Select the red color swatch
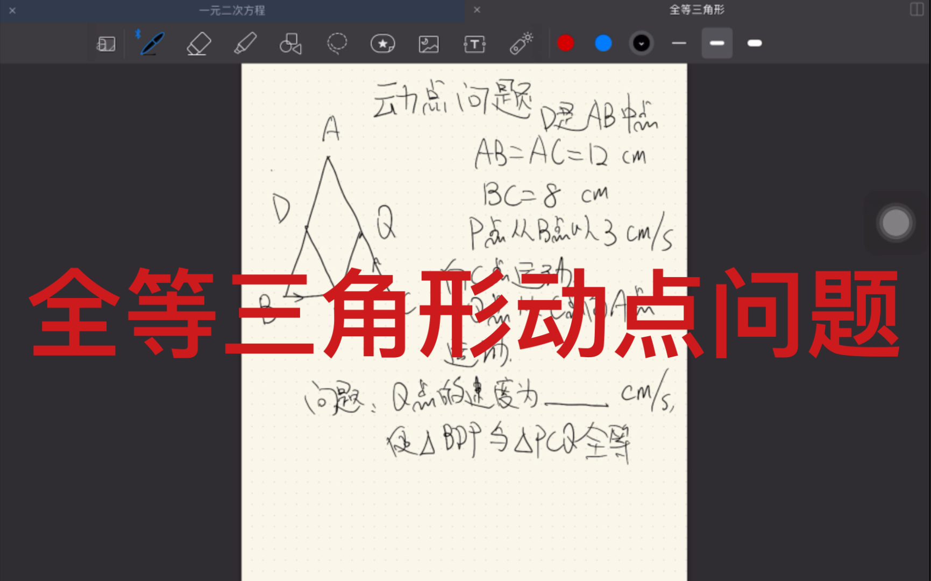The width and height of the screenshot is (931, 581). tap(565, 43)
